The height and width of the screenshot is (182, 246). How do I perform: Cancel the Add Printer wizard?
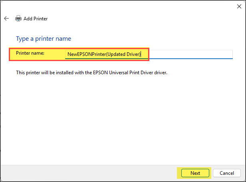[x=227, y=173]
